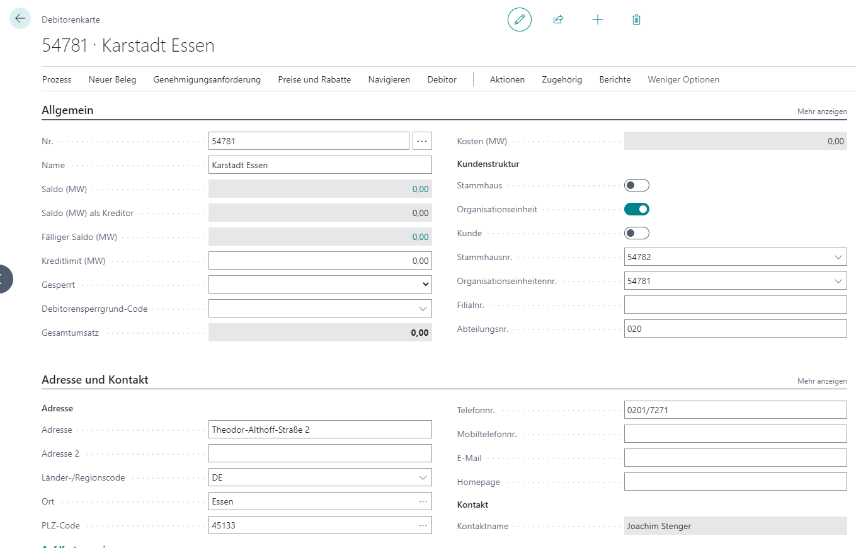Click the share icon
The width and height of the screenshot is (856, 548).
558,20
